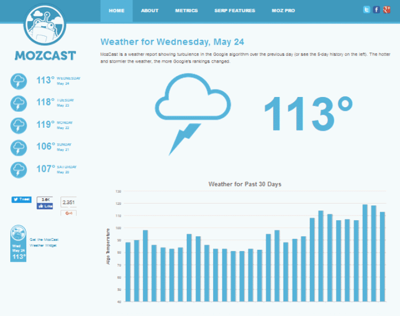The width and height of the screenshot is (400, 316).
Task: Click the Weather for Wednesday, May 24 heading
Action: point(172,42)
